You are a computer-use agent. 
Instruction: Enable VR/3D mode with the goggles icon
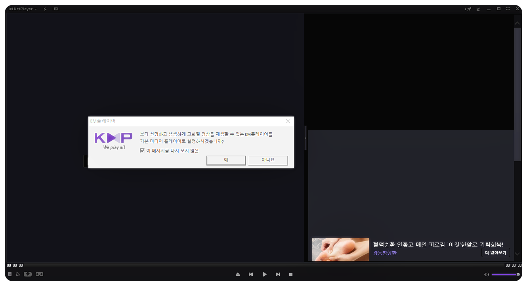pos(39,274)
